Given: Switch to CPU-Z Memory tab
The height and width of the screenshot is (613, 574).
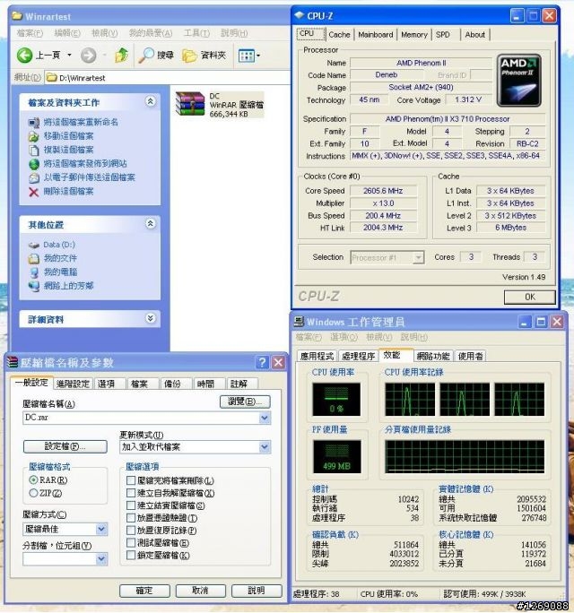Looking at the screenshot, I should 414,35.
